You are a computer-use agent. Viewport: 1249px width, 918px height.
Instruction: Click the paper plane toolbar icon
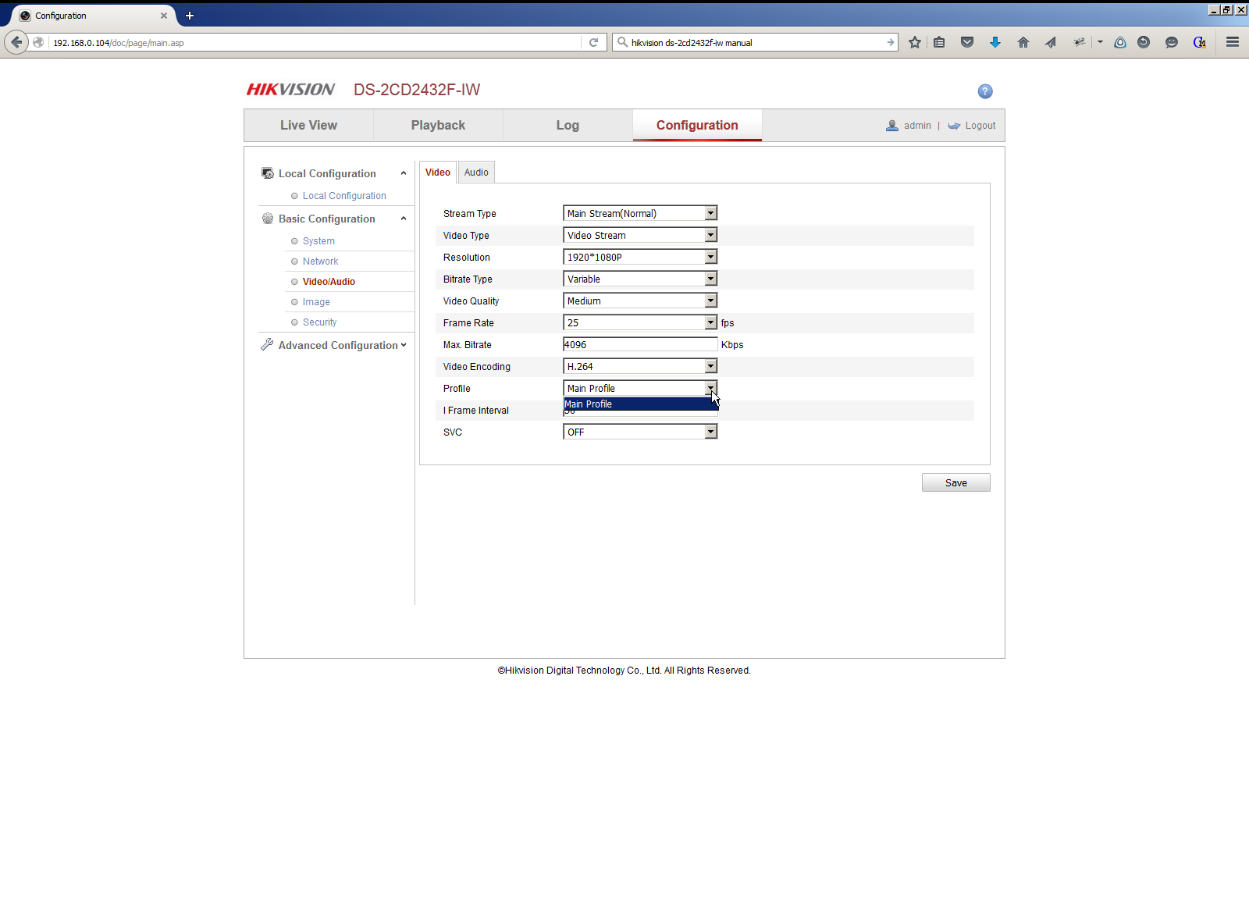coord(1051,43)
